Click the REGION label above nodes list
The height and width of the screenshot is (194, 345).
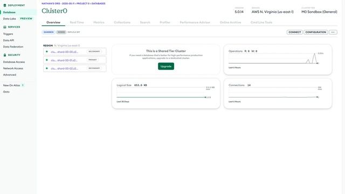[x=48, y=45]
